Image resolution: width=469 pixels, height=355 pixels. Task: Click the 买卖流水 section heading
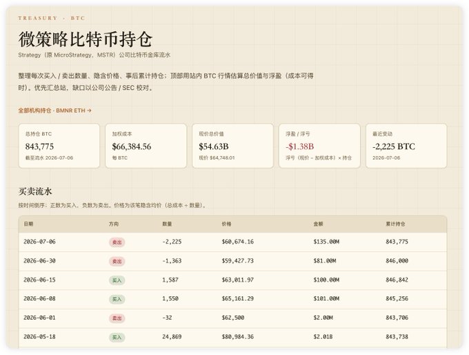point(35,191)
